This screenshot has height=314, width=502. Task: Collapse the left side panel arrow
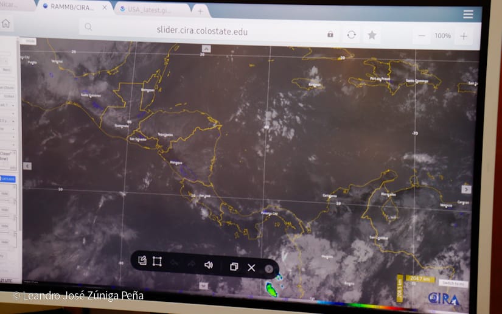tap(27, 166)
